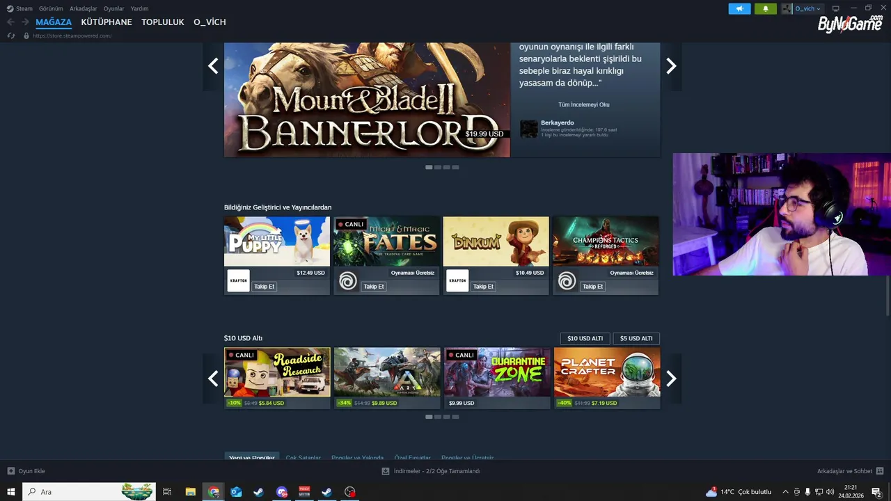Switch to the KÜTÜPHANE tab

tap(107, 22)
